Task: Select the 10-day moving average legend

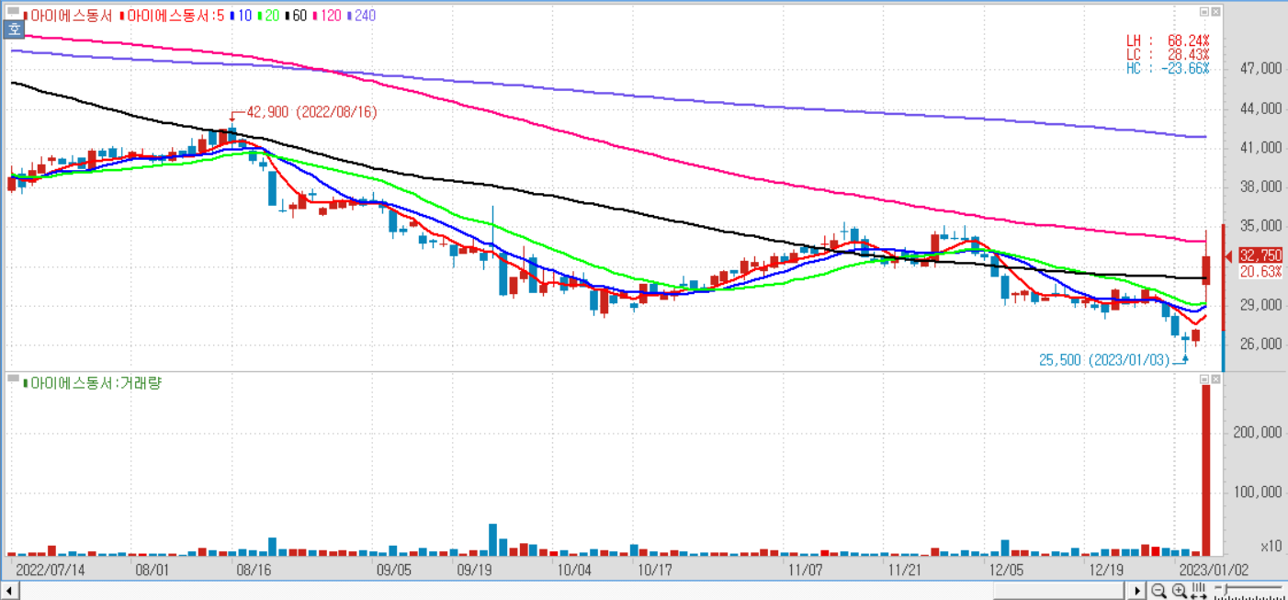Action: [x=241, y=16]
